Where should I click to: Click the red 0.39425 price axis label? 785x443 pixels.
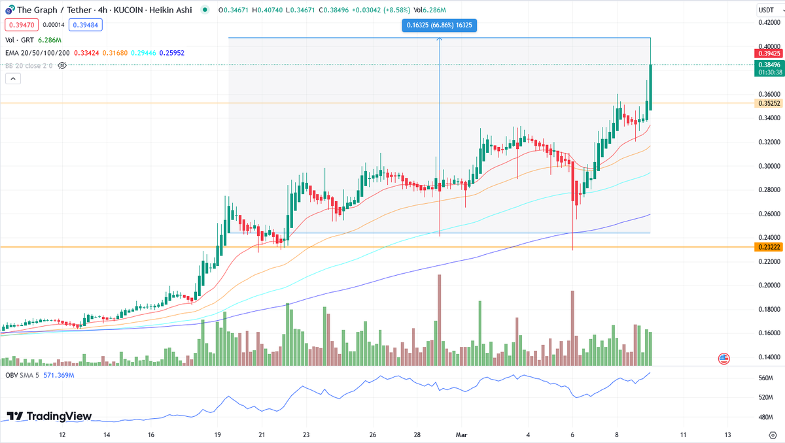pos(768,53)
